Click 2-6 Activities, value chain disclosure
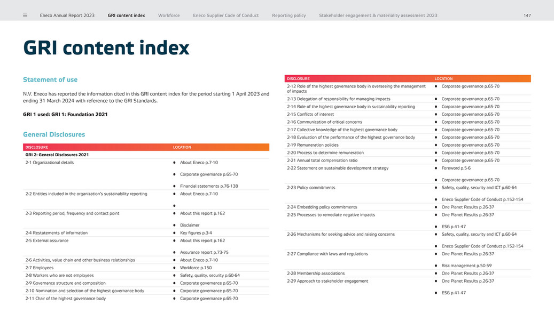The height and width of the screenshot is (329, 554). pos(80,260)
